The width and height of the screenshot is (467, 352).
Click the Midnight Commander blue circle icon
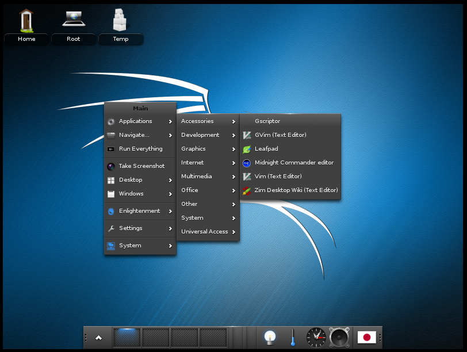tap(247, 163)
